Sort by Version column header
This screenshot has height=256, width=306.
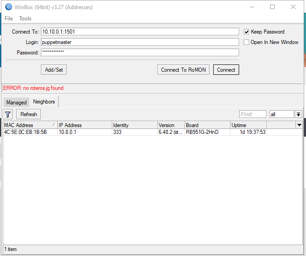[x=171, y=125]
